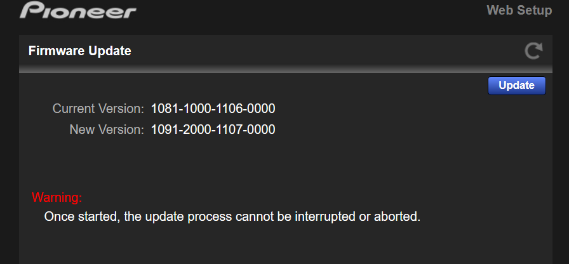
Task: Select current version number 1081-1000-1106-0000
Action: (213, 109)
